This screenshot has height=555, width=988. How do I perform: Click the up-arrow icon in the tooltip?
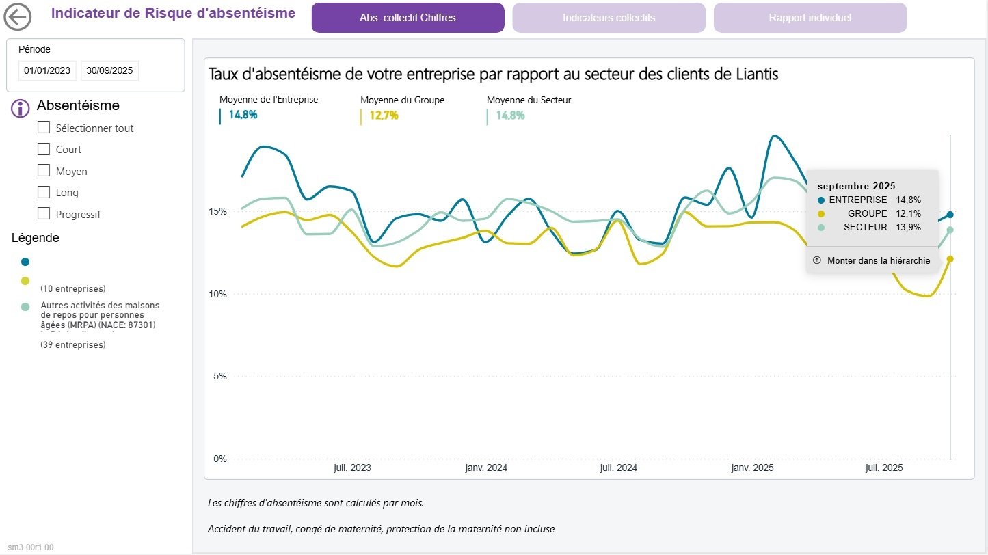click(816, 260)
